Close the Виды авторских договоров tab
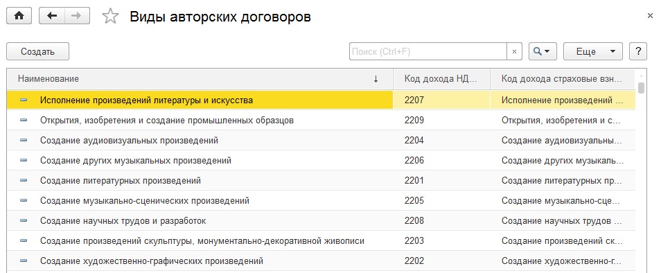The width and height of the screenshot is (661, 273). tap(650, 16)
